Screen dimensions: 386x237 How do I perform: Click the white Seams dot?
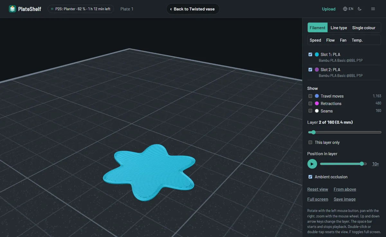pos(317,111)
